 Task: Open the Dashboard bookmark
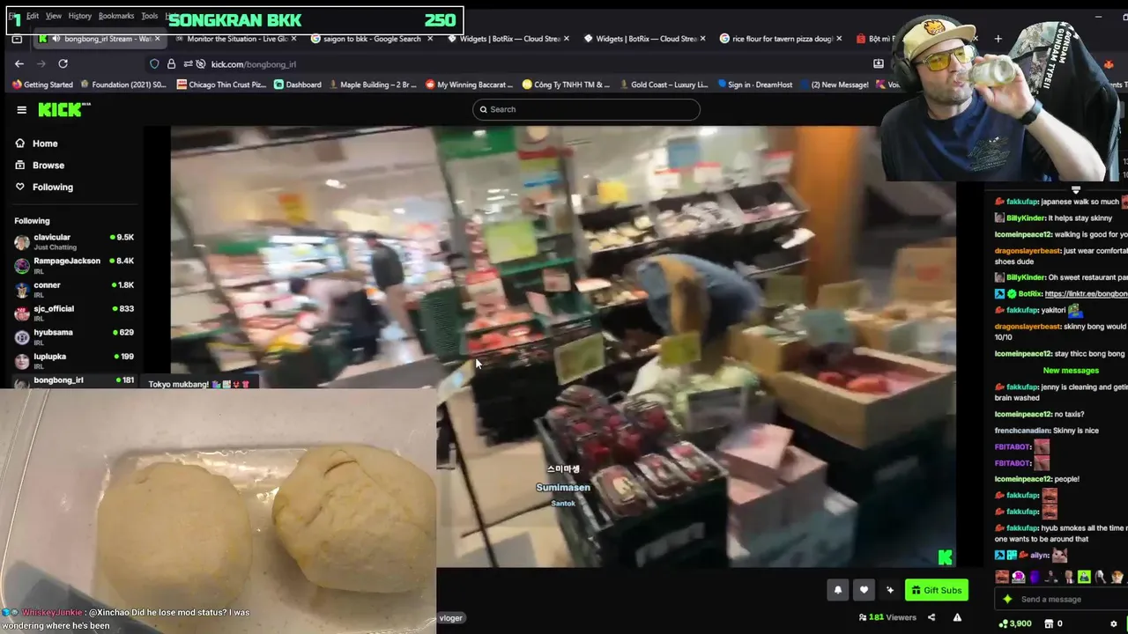point(297,85)
